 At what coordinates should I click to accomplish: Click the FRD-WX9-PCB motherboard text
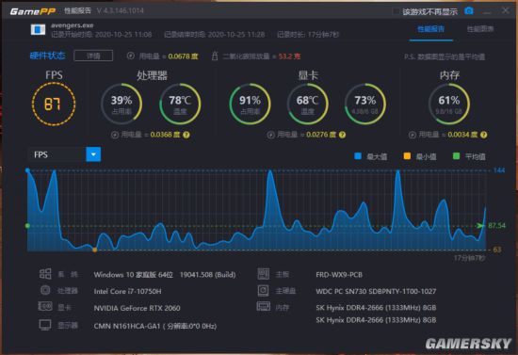point(339,275)
